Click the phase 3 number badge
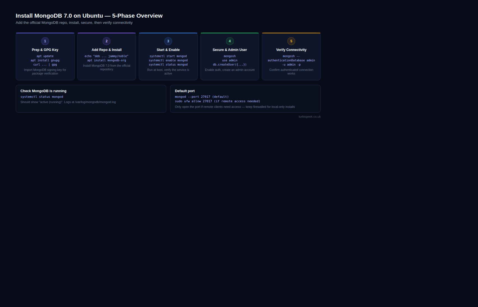 coord(168,41)
